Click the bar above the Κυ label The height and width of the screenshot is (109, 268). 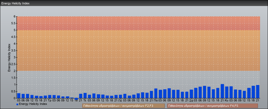pyautogui.click(x=227, y=92)
